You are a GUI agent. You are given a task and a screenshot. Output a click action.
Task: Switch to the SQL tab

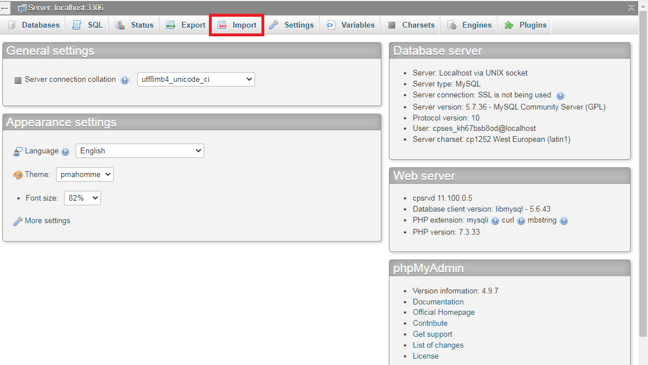click(x=88, y=25)
